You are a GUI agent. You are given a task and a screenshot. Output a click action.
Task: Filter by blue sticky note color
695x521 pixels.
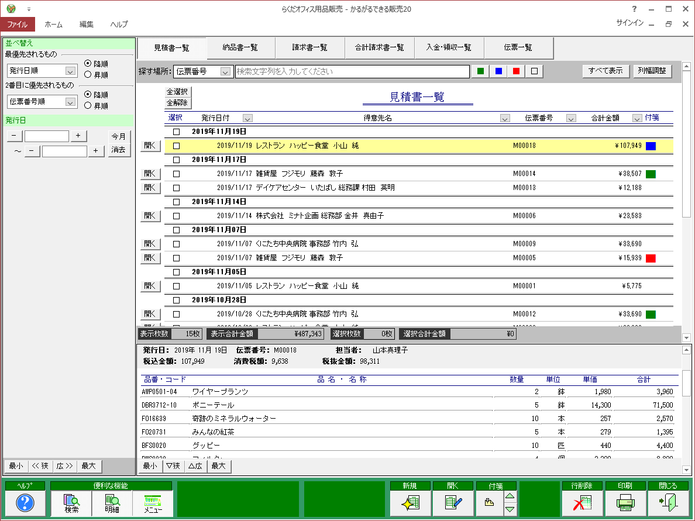pos(498,71)
